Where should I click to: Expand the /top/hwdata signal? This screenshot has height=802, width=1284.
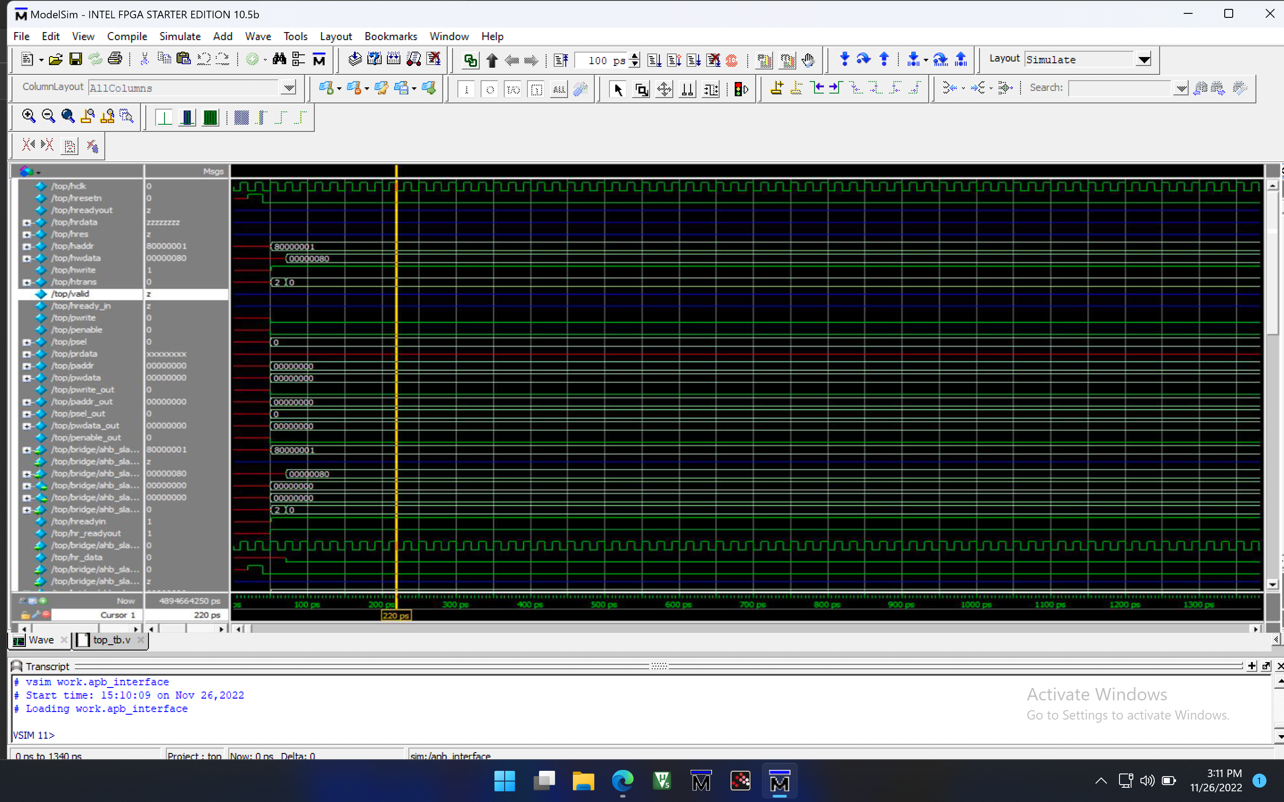pyautogui.click(x=27, y=258)
